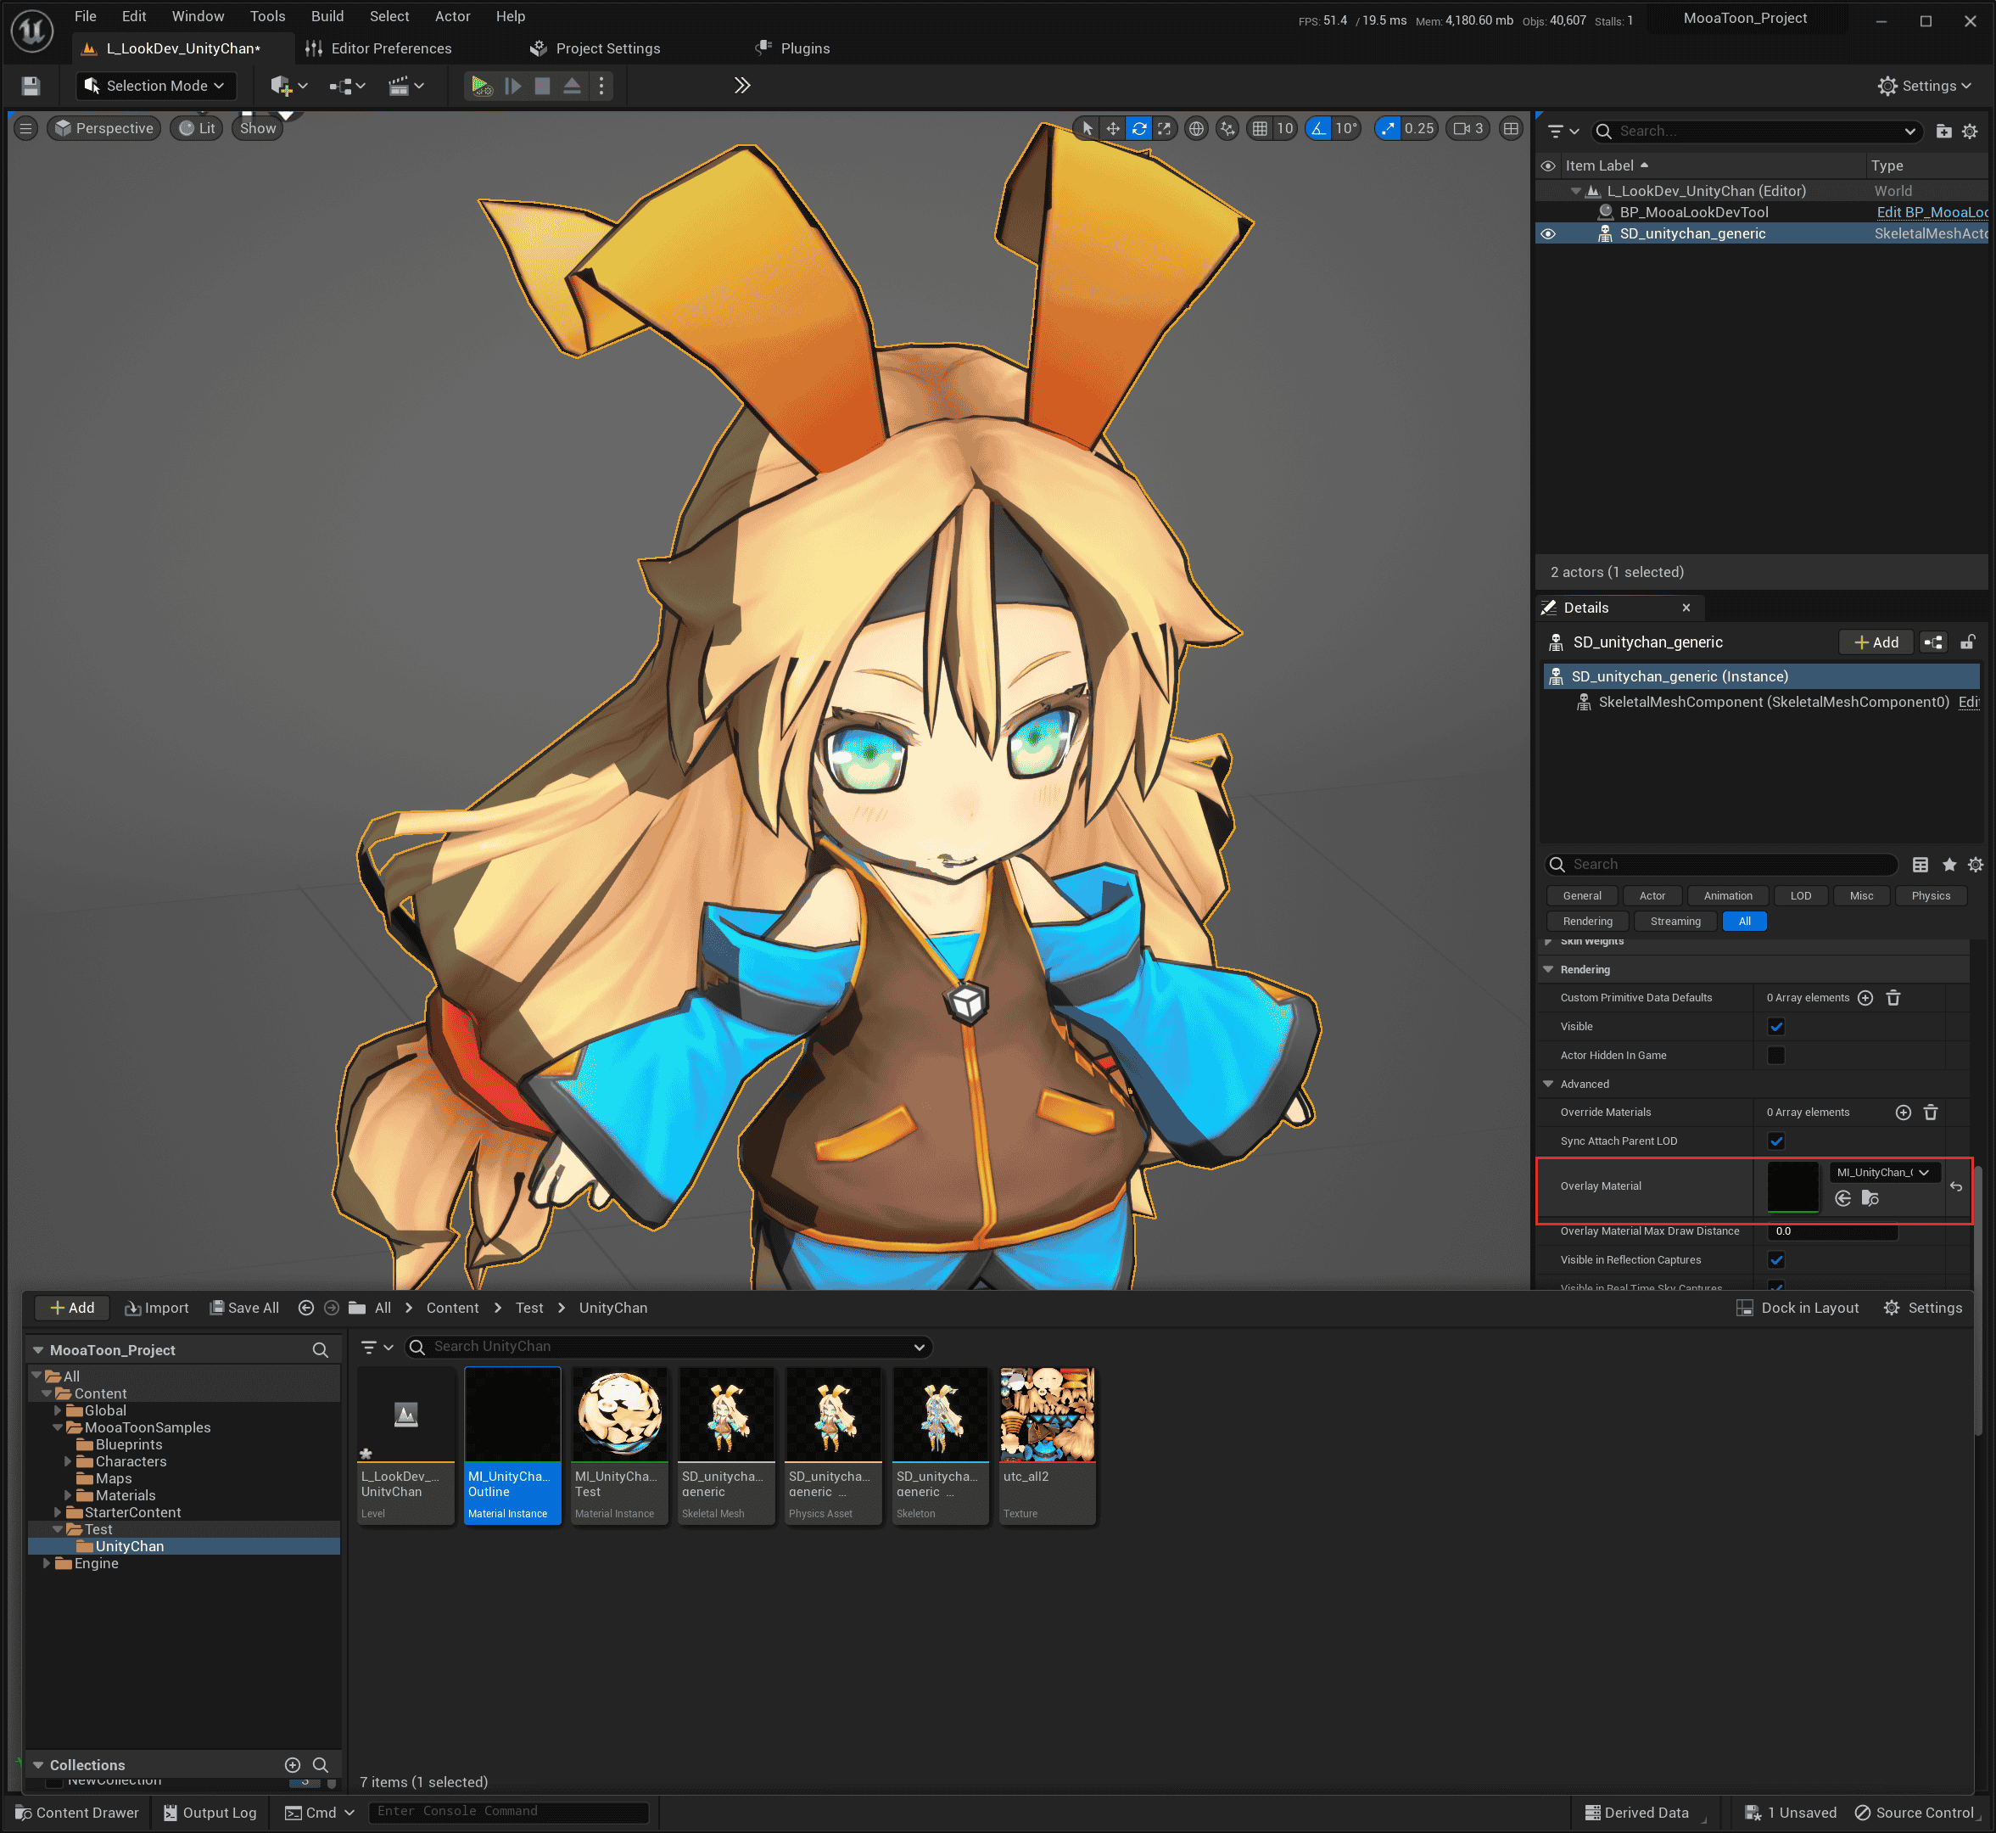Toggle rotation angle snapping
The image size is (1996, 1833).
point(1319,128)
